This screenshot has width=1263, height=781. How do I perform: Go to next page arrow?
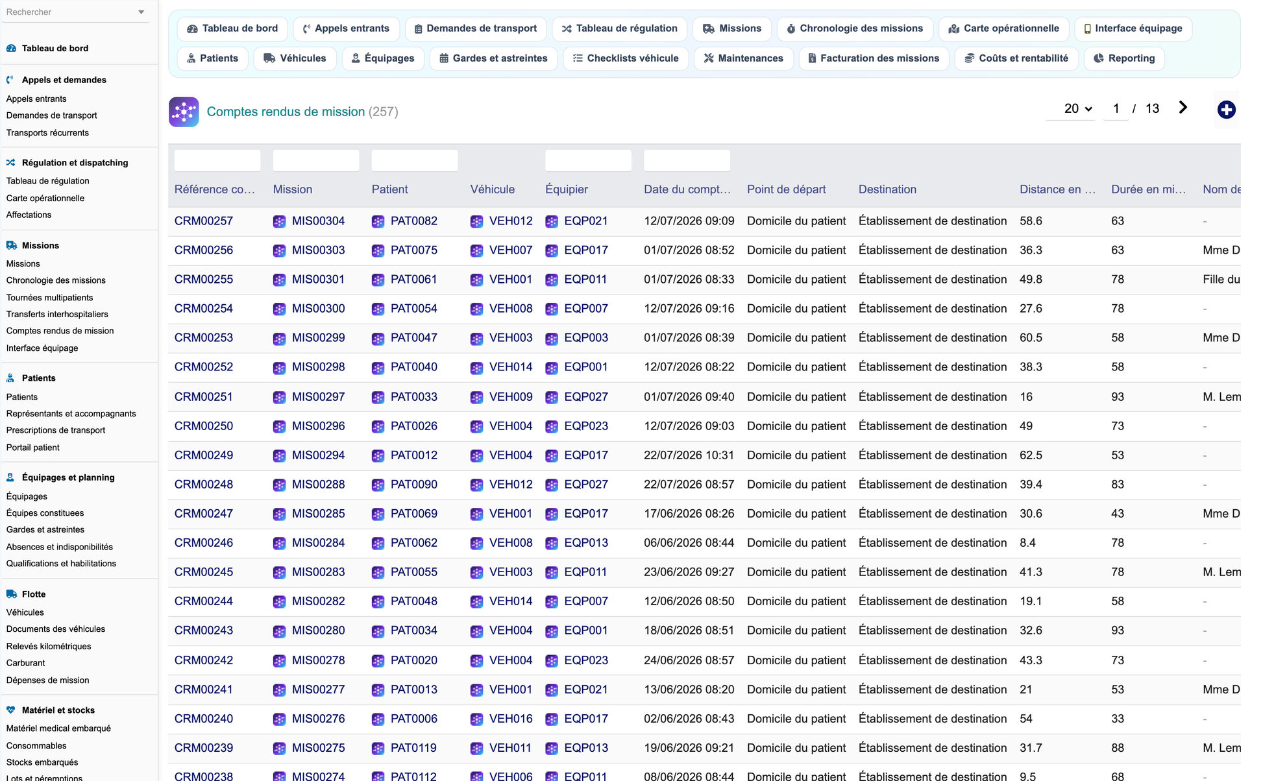(1183, 108)
